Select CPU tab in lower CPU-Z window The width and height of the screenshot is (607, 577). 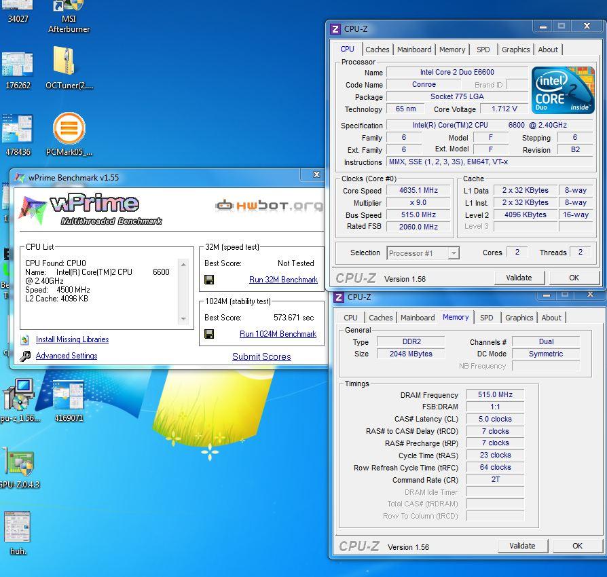[350, 318]
